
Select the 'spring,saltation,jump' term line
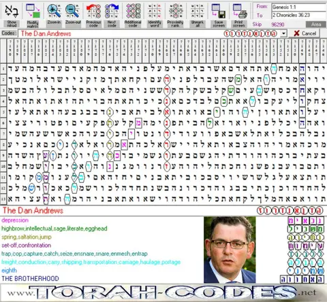[x=27, y=237]
